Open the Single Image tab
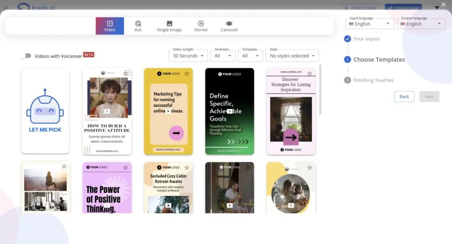The height and width of the screenshot is (244, 452). 169,26
